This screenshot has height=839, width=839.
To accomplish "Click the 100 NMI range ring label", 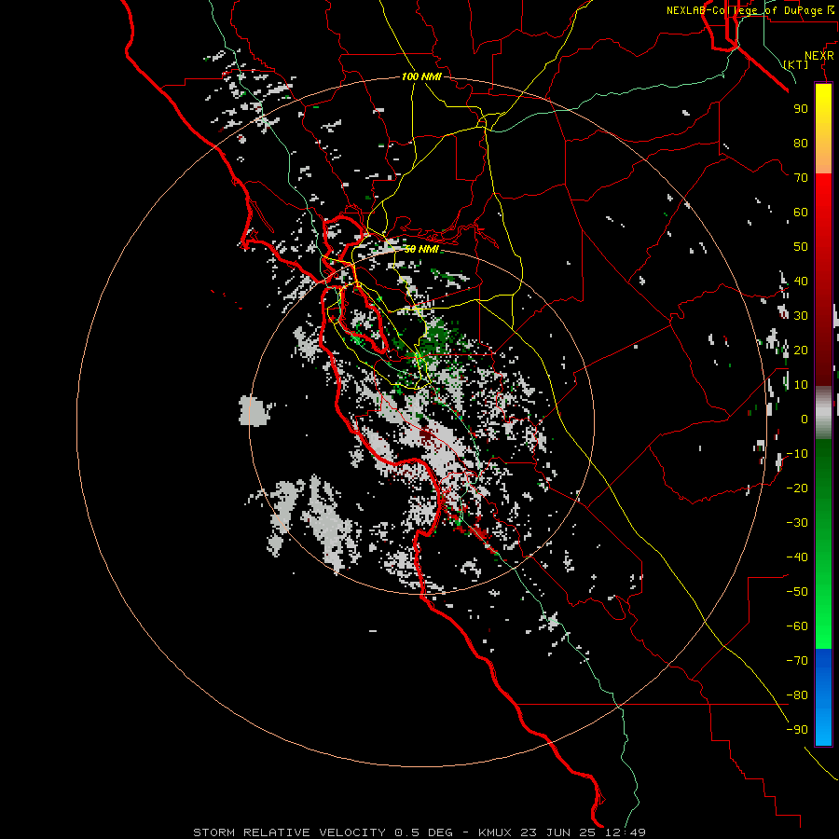I will (421, 76).
